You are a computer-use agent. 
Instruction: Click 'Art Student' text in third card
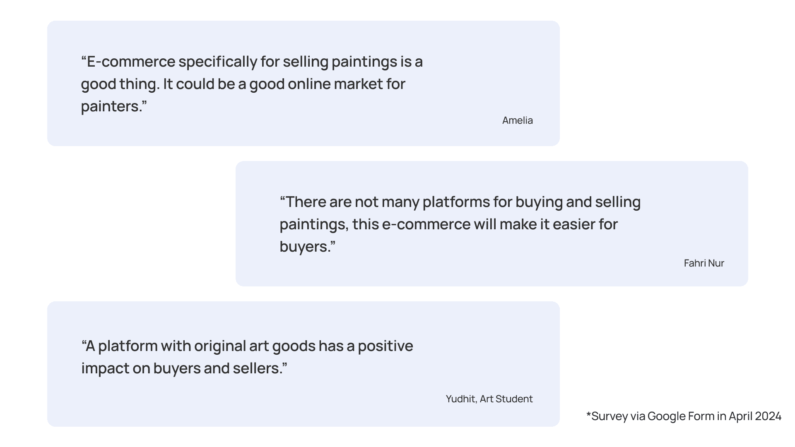pyautogui.click(x=506, y=399)
